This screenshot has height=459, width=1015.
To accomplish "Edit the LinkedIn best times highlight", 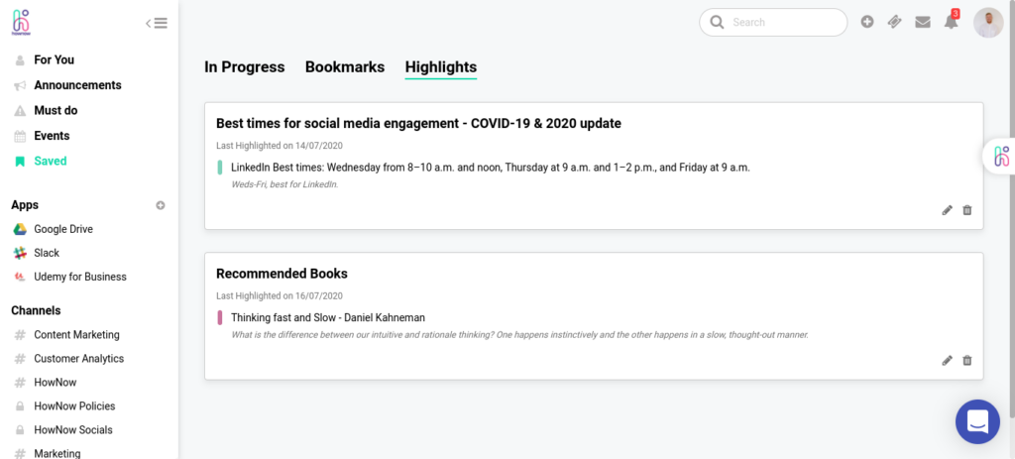I will tap(947, 210).
